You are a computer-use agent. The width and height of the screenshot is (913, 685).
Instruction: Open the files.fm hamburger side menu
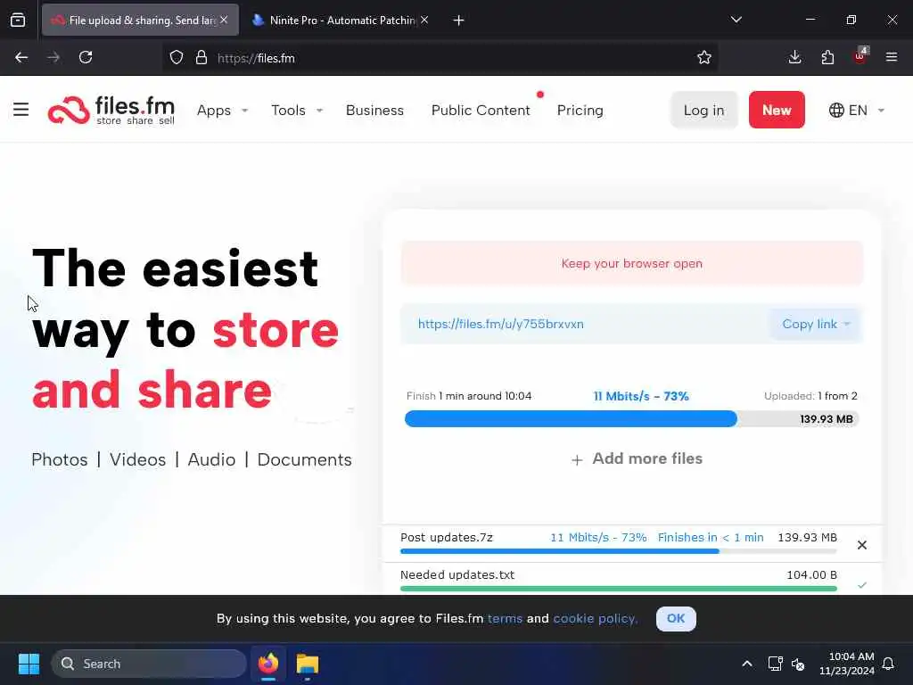21,110
